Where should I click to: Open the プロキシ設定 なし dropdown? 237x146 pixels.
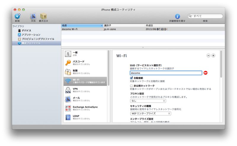point(148,101)
